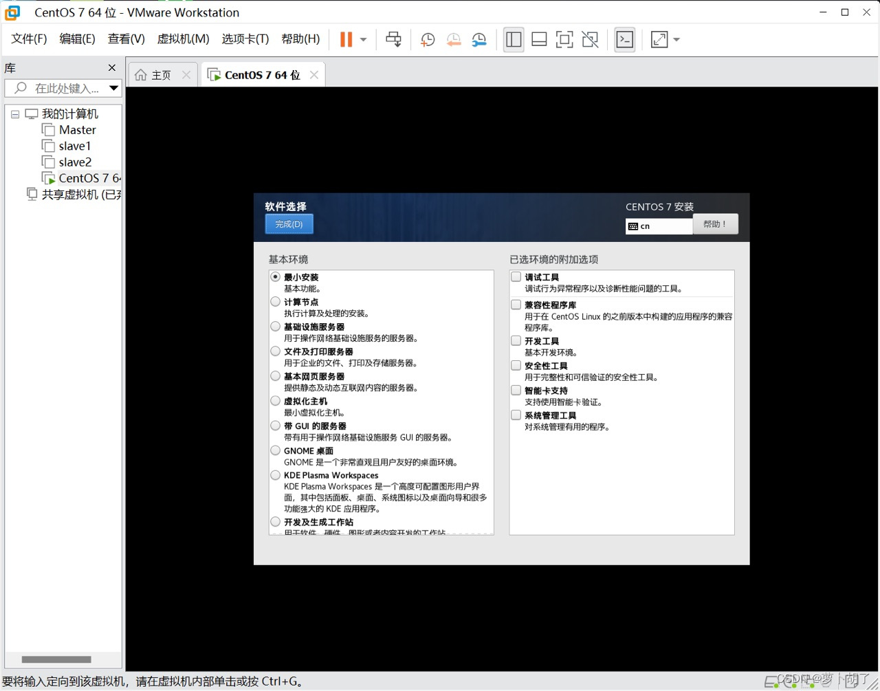Select 我的计算机 in the library tree
This screenshot has height=691, width=880.
69,113
